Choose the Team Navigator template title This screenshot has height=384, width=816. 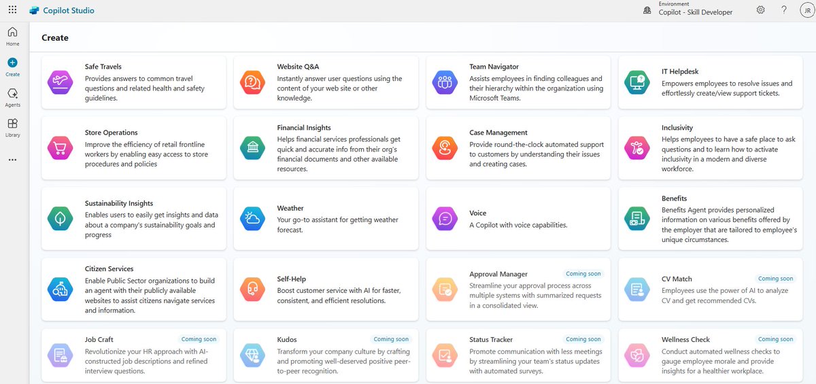(x=494, y=67)
